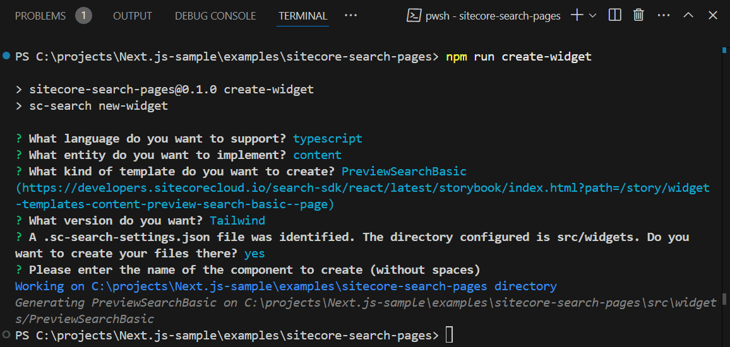Viewport: 730px width, 347px height.
Task: Open the additional panel views ellipsis menu
Action: click(x=350, y=16)
